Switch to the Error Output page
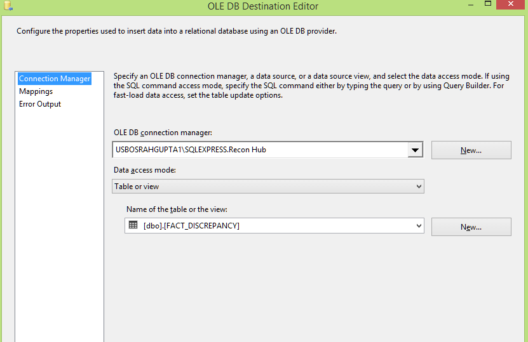528x342 pixels. (x=40, y=104)
